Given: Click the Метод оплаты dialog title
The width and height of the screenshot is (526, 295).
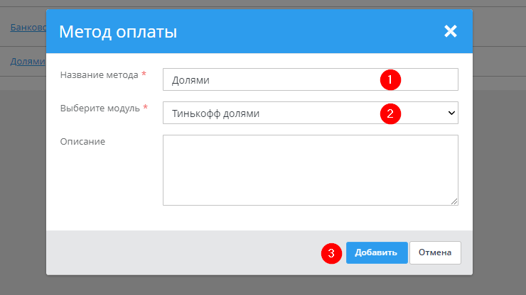Looking at the screenshot, I should click(118, 31).
